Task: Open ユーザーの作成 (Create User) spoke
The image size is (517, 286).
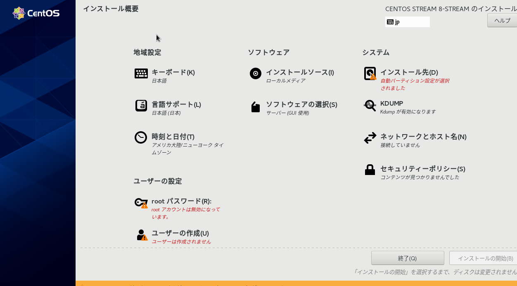Action: 180,233
